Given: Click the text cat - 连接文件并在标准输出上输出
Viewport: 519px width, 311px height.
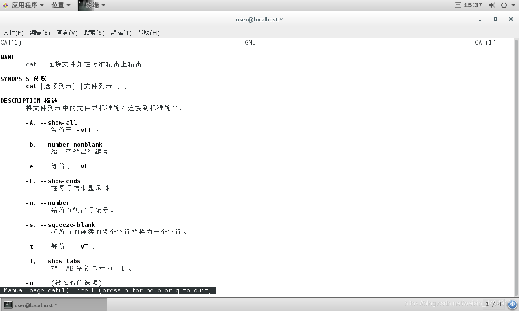Looking at the screenshot, I should click(x=84, y=64).
